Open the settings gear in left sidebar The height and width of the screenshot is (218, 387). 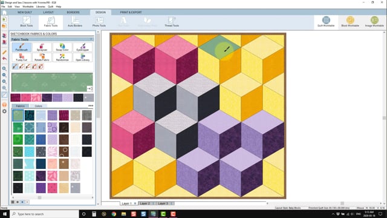(x=4, y=111)
